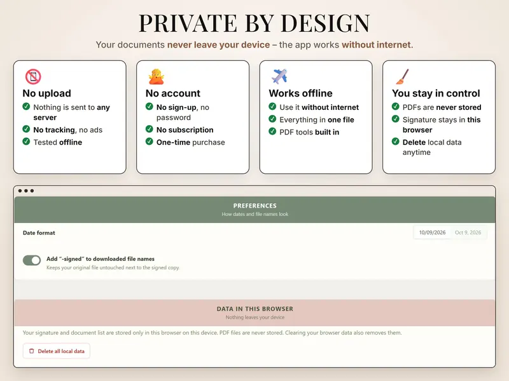
Task: Click the checkmark beside Use it without internet
Action: 272,106
